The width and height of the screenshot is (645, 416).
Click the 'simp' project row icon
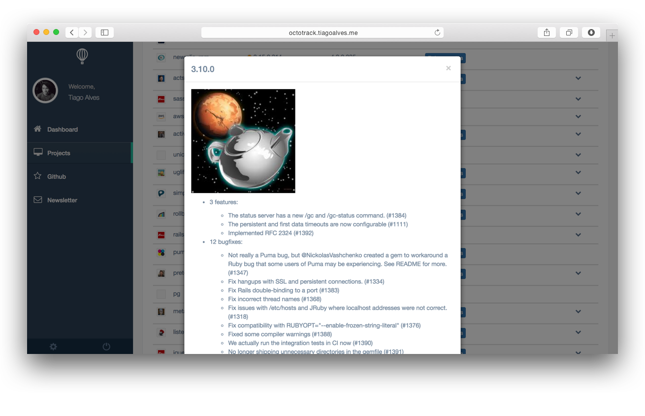coord(161,193)
